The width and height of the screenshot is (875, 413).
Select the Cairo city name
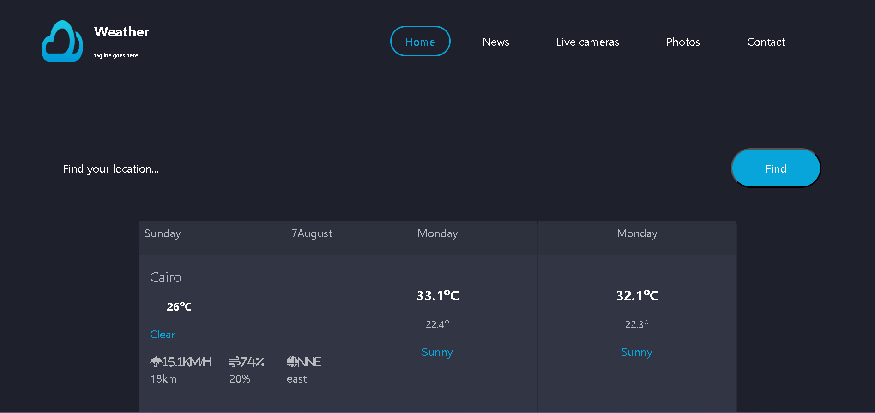coord(166,277)
